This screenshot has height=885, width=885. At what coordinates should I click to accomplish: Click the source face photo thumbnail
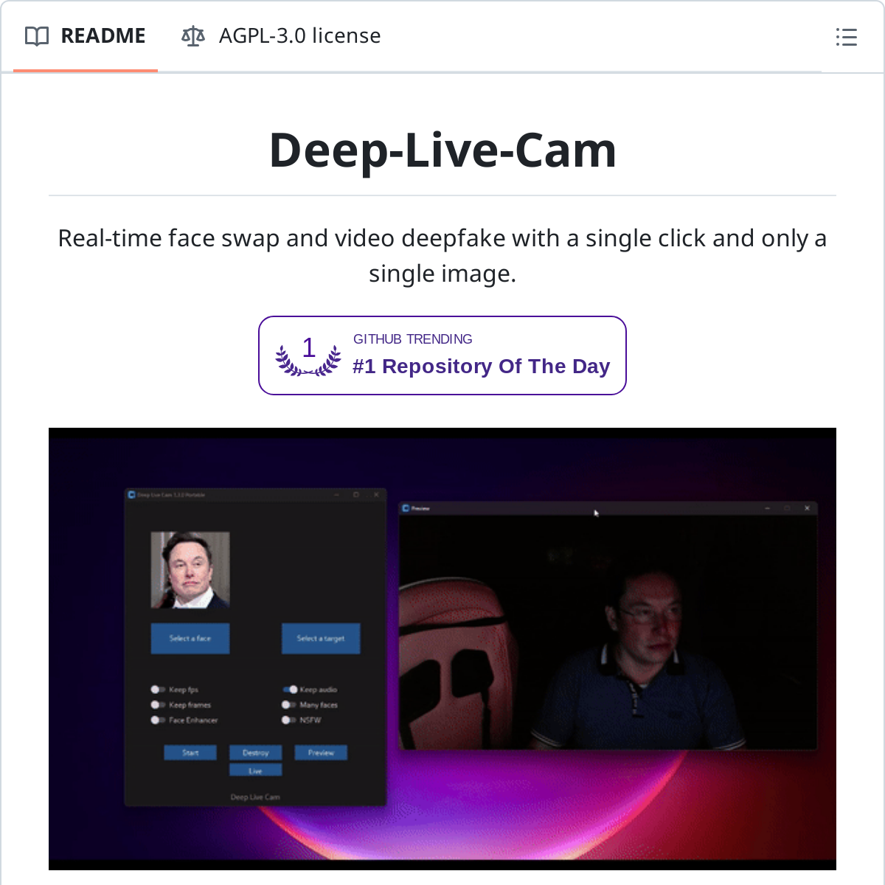[190, 570]
